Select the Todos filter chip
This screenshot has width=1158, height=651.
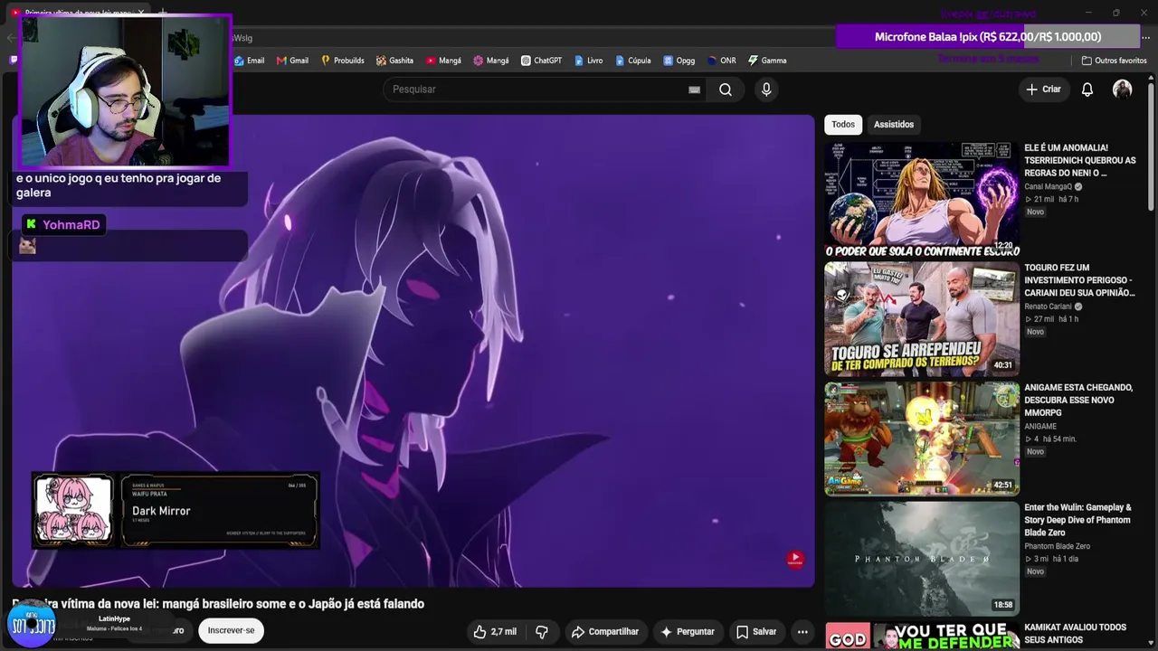pyautogui.click(x=843, y=125)
